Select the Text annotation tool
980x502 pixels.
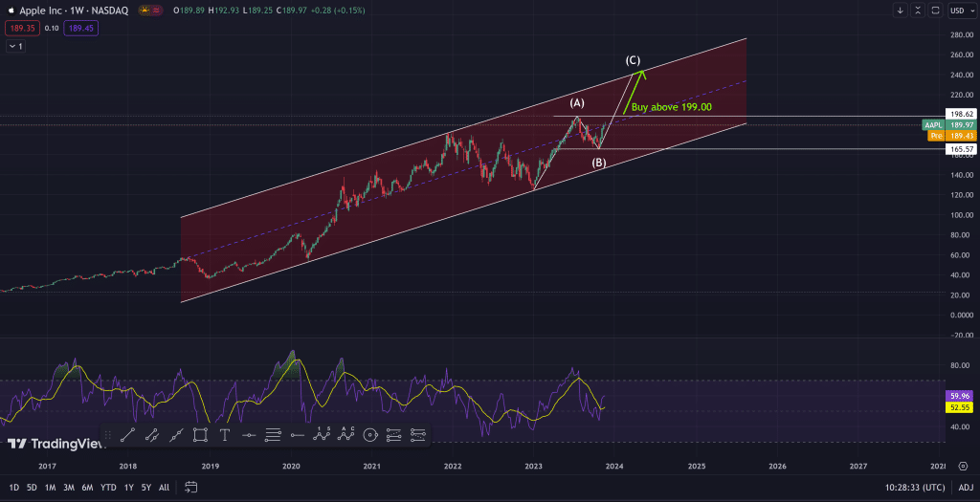[x=224, y=435]
